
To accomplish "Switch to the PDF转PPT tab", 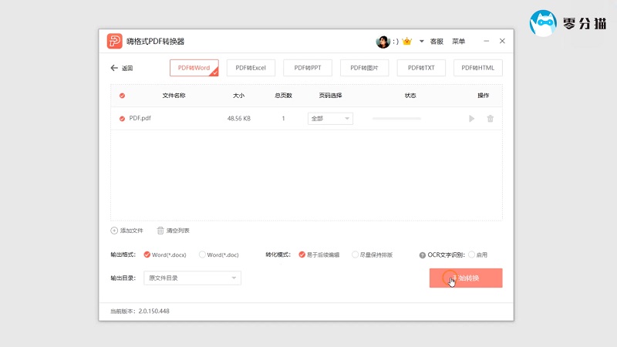I will point(307,68).
